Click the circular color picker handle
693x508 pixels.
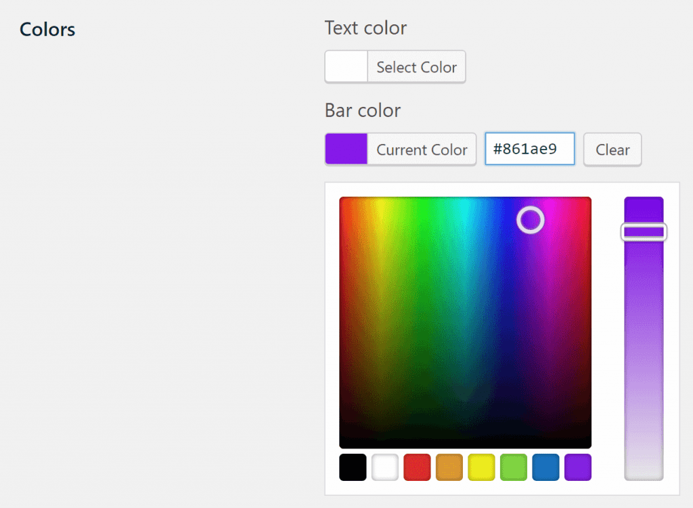531,220
